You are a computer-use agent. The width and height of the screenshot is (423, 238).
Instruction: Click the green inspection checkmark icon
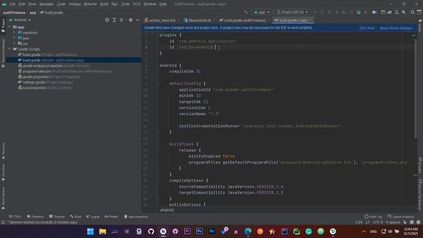(x=414, y=35)
